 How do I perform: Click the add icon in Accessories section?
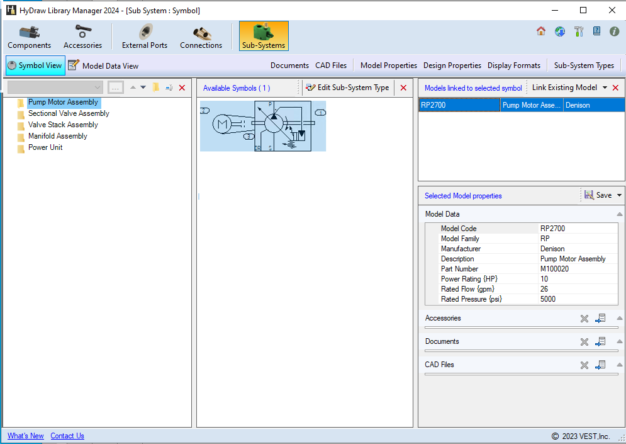(x=600, y=319)
